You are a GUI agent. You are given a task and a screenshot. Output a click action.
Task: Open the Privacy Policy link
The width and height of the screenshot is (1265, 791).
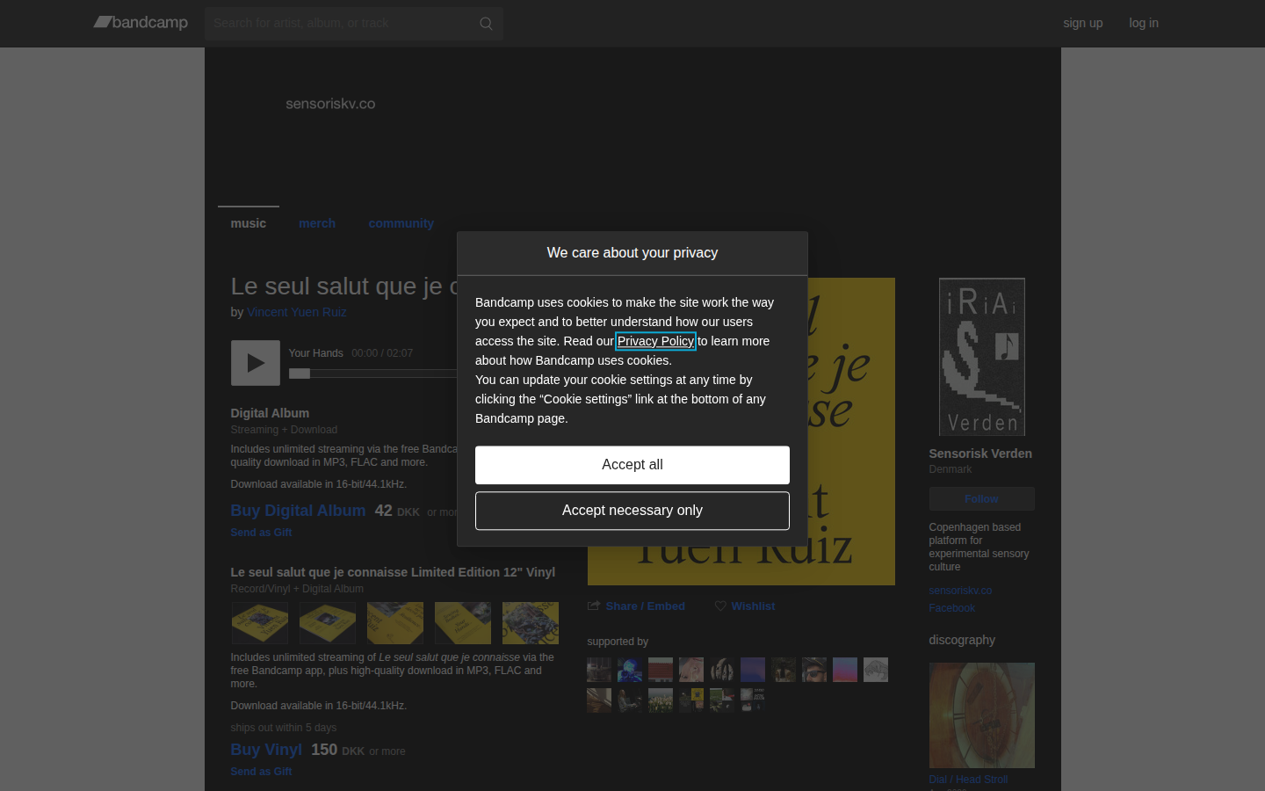tap(655, 341)
